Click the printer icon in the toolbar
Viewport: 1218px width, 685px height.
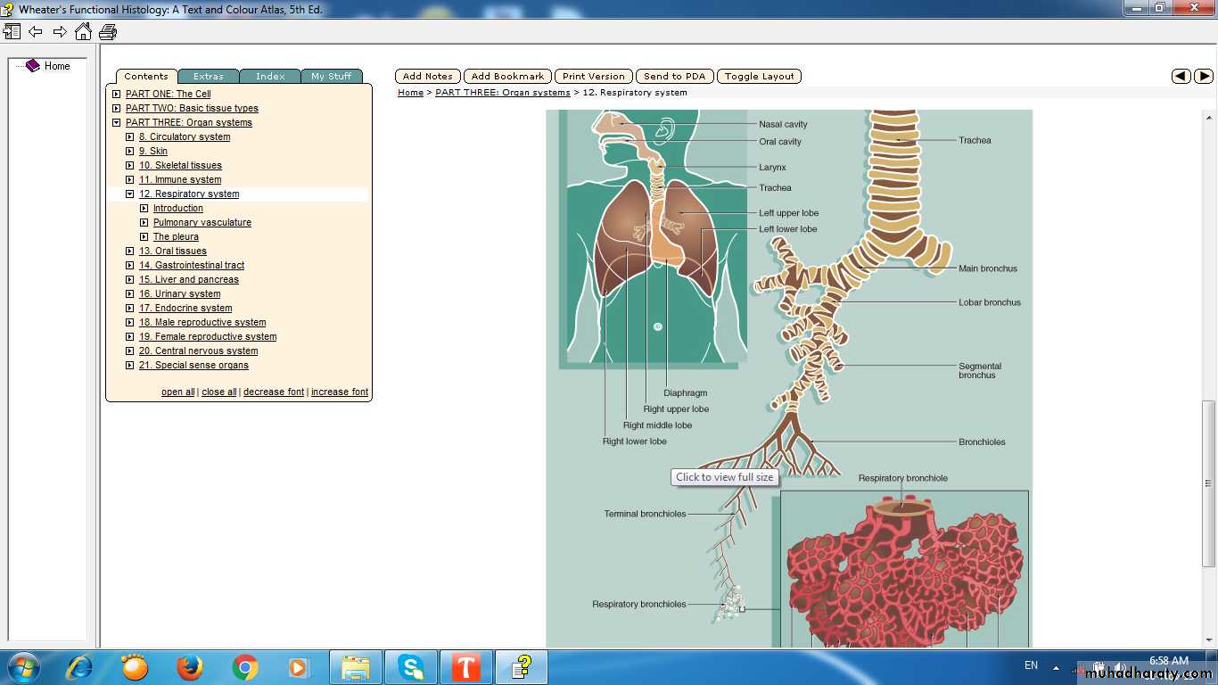click(x=108, y=32)
